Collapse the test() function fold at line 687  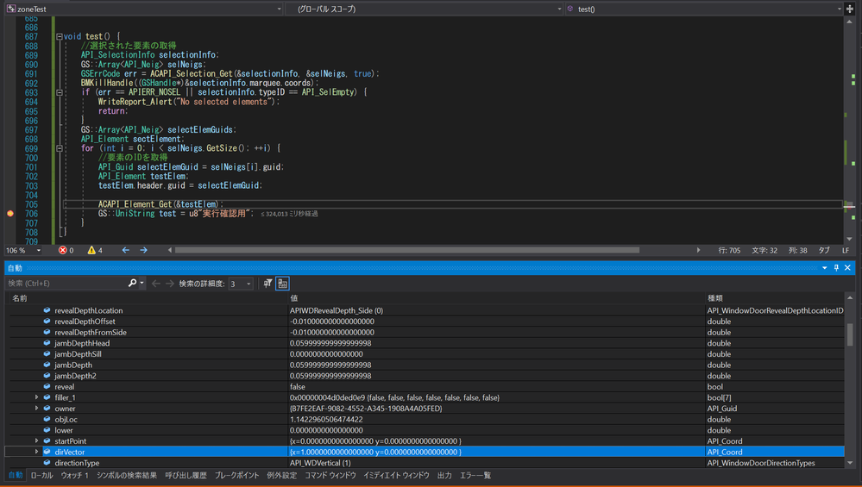click(x=59, y=37)
